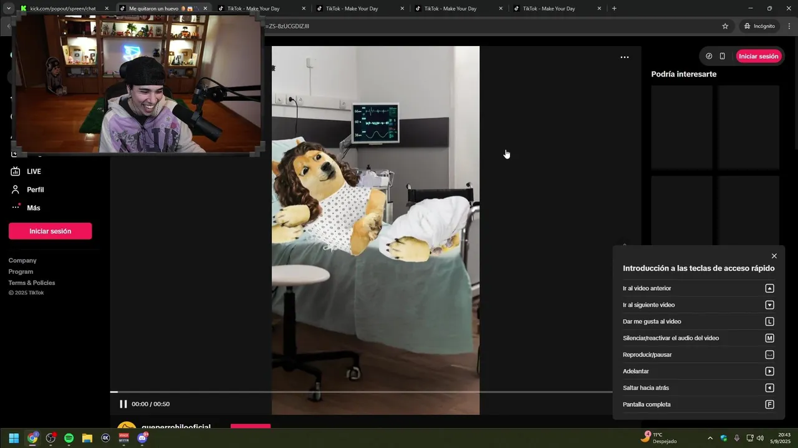Screen dimensions: 798x448
Task: Switch to the fifth browser tab, TikTok
Action: point(459,9)
